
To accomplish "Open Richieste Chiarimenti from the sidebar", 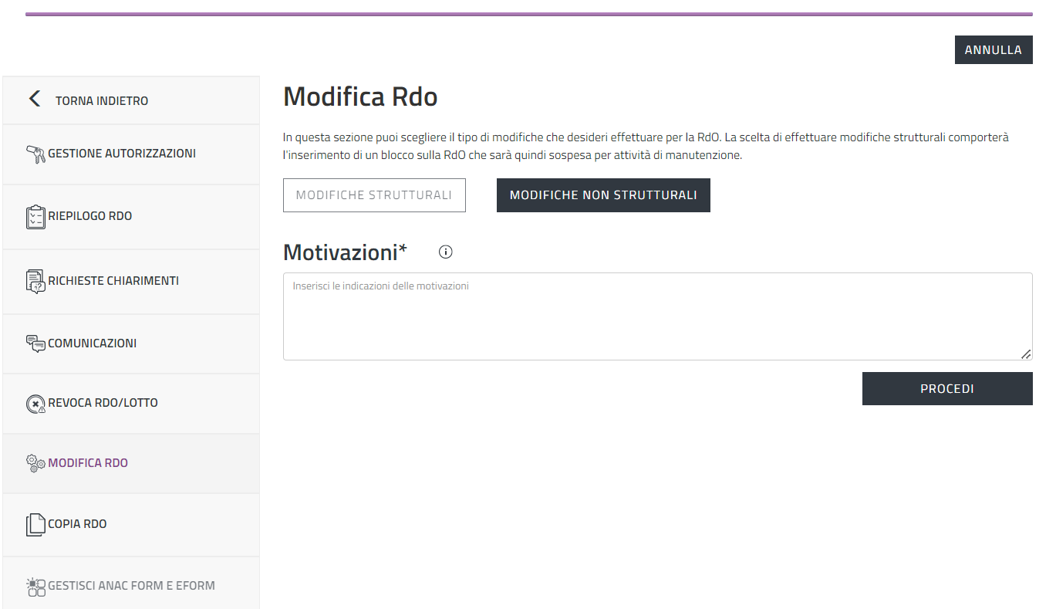I will pyautogui.click(x=113, y=281).
